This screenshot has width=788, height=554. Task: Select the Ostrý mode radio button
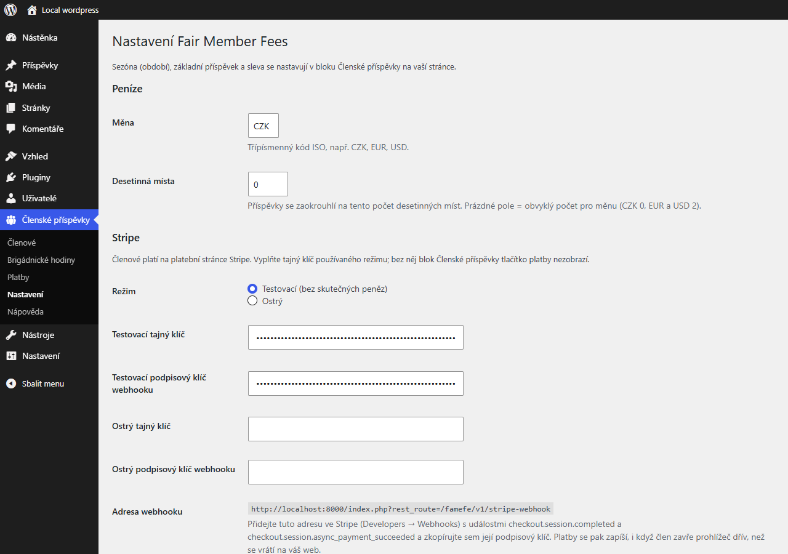point(252,301)
